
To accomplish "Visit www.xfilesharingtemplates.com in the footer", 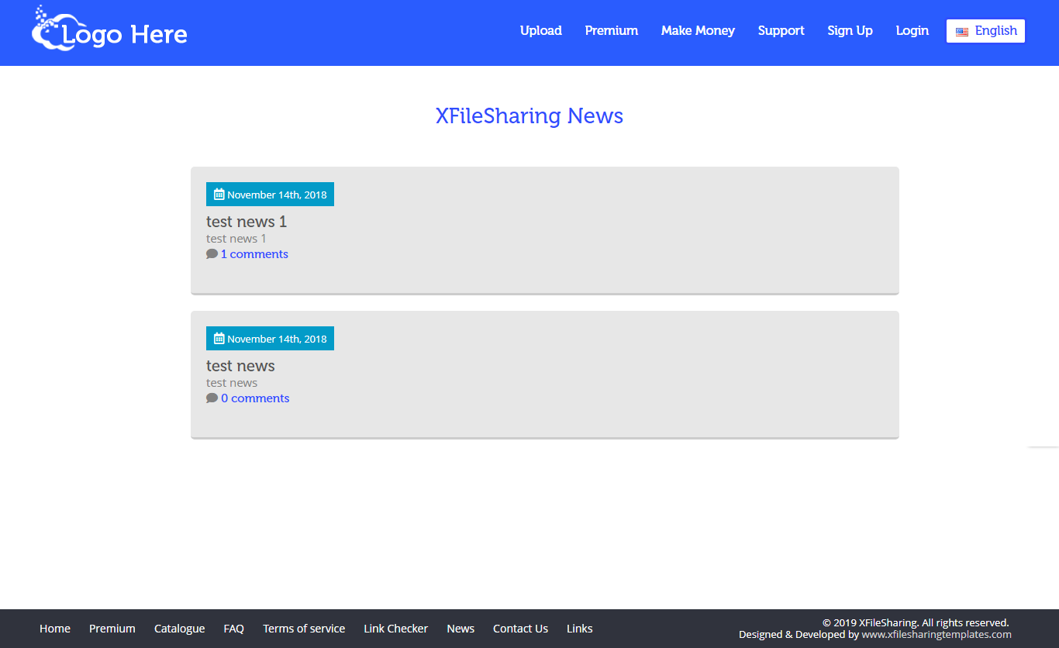I will click(x=937, y=634).
